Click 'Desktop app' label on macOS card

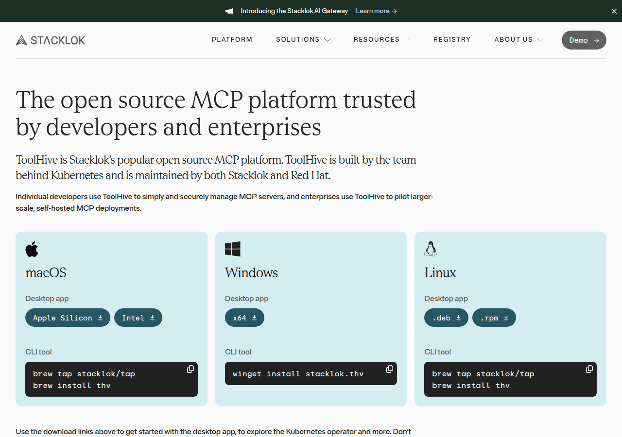(47, 299)
